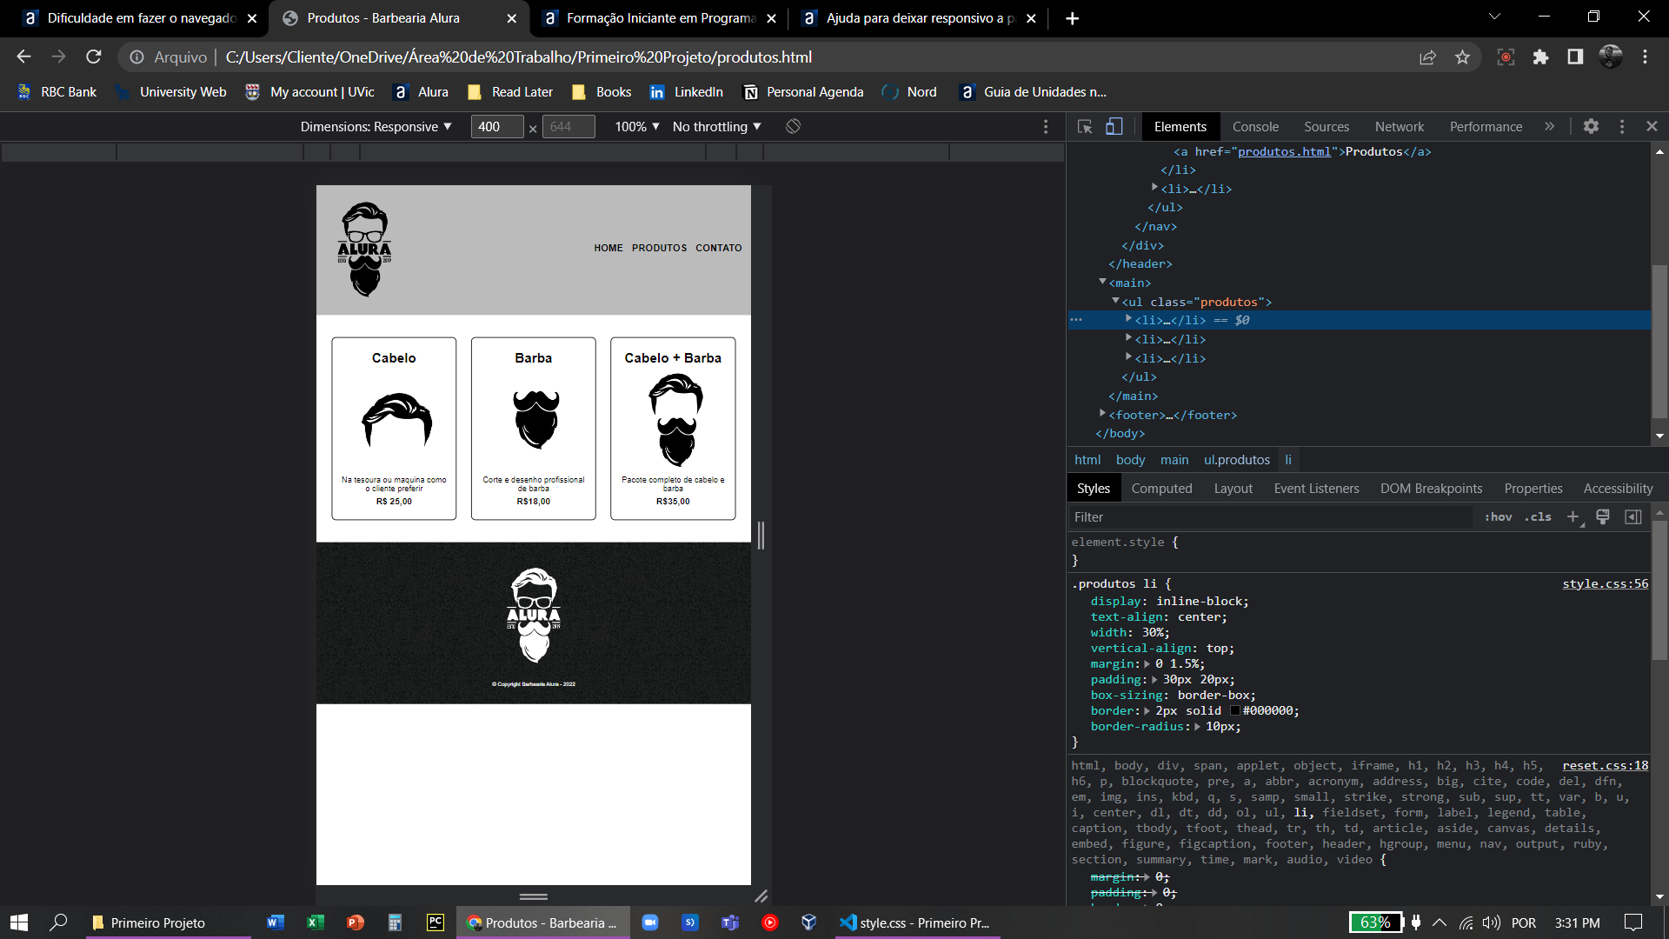The image size is (1669, 939).
Task: Select the Computed tab in DevTools panel
Action: coord(1161,487)
